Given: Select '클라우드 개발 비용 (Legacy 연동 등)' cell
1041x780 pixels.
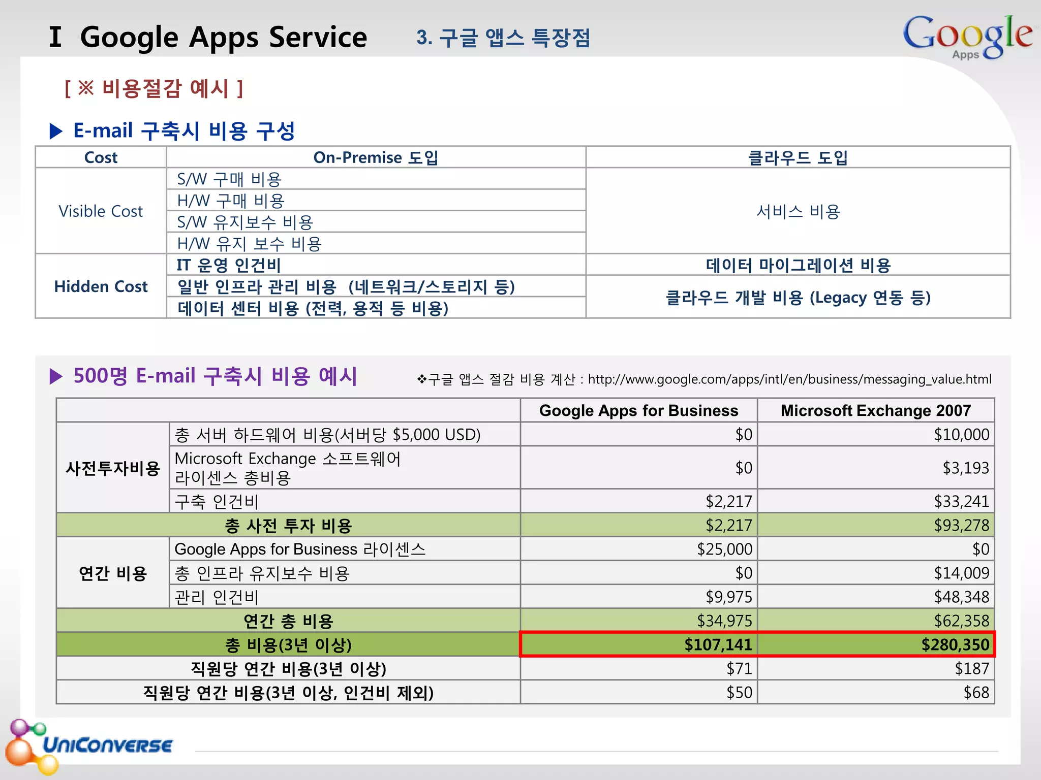Looking at the screenshot, I should tap(798, 297).
